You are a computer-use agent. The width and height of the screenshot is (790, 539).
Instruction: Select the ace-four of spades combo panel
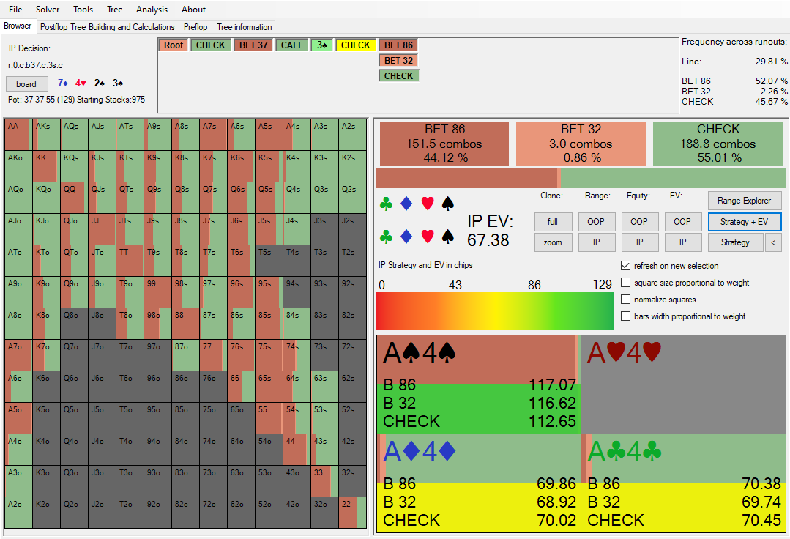point(478,384)
